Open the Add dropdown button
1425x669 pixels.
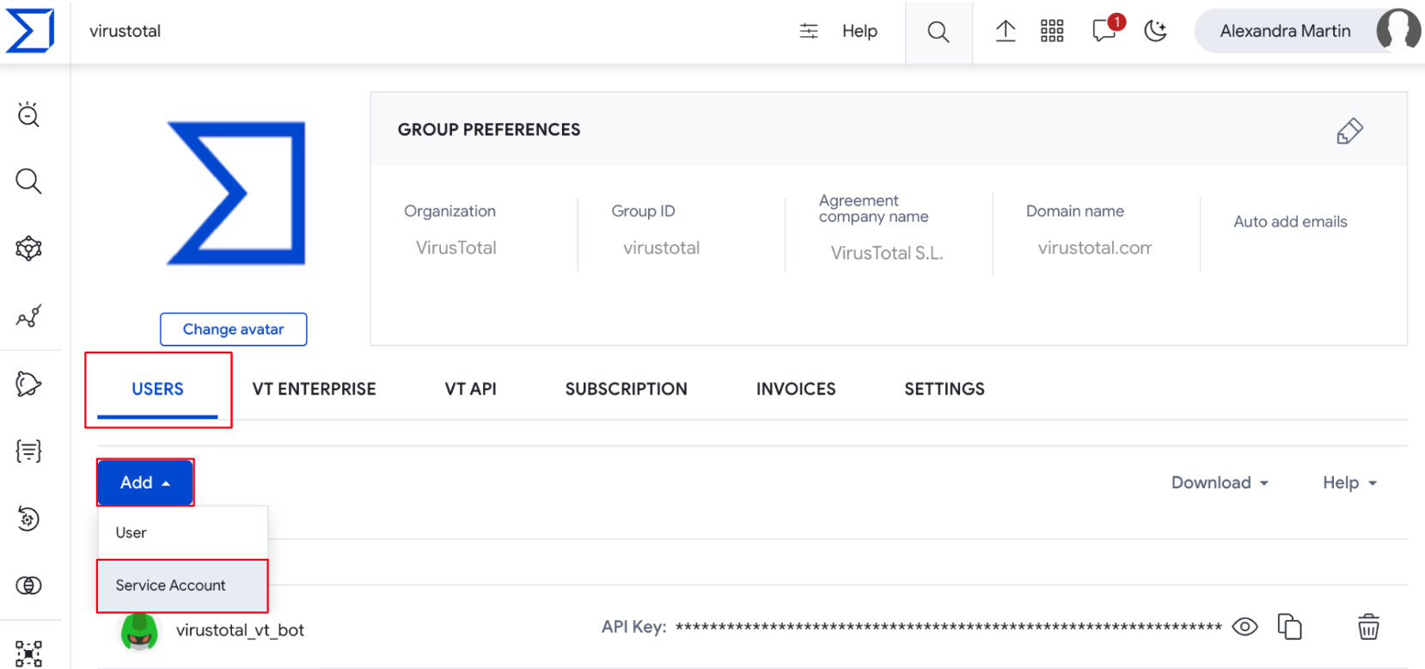[144, 482]
